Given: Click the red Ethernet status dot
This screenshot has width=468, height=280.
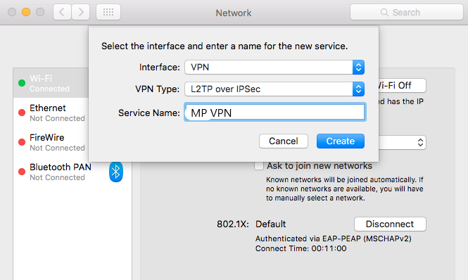Looking at the screenshot, I should (x=22, y=113).
